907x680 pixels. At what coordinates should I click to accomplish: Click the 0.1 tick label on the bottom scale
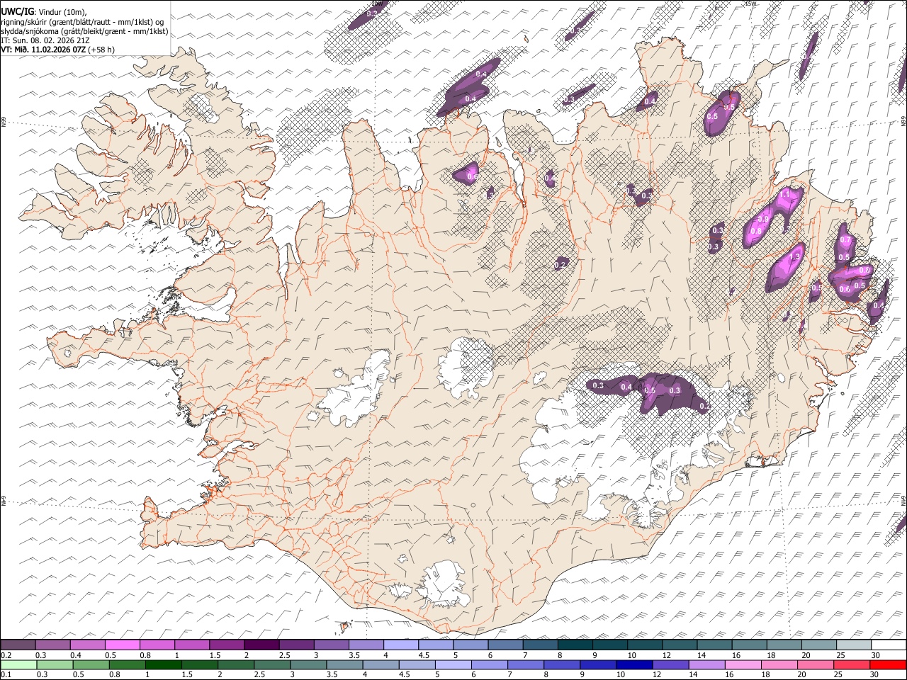point(6,675)
